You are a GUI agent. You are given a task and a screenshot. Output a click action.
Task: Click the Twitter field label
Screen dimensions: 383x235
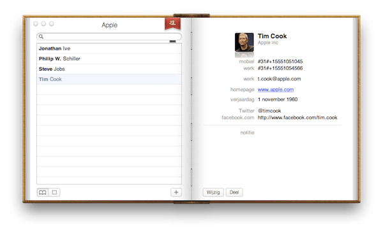246,111
